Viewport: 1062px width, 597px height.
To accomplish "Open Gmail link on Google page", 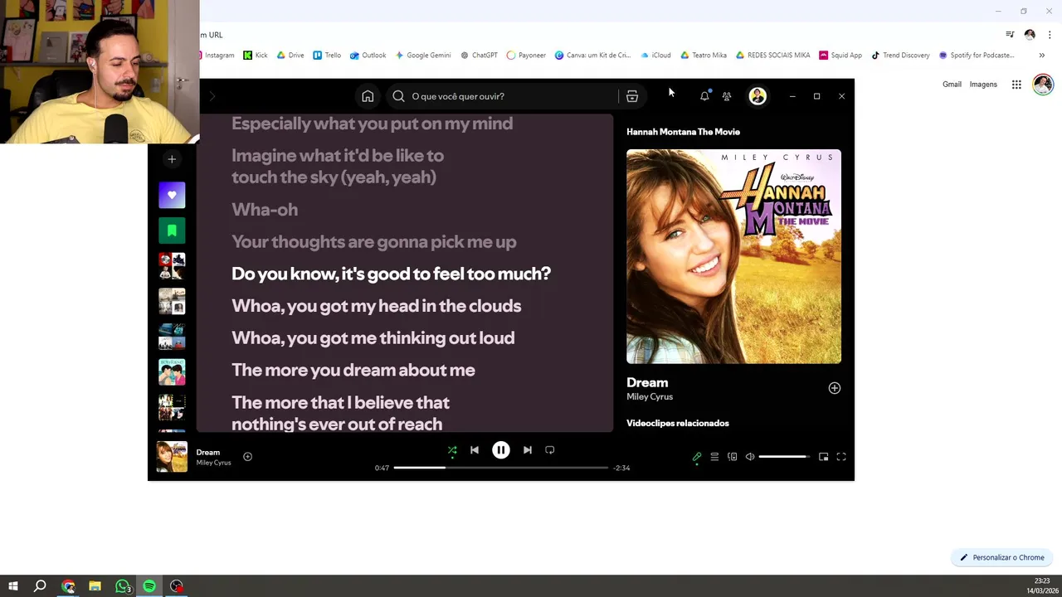I will [x=952, y=85].
